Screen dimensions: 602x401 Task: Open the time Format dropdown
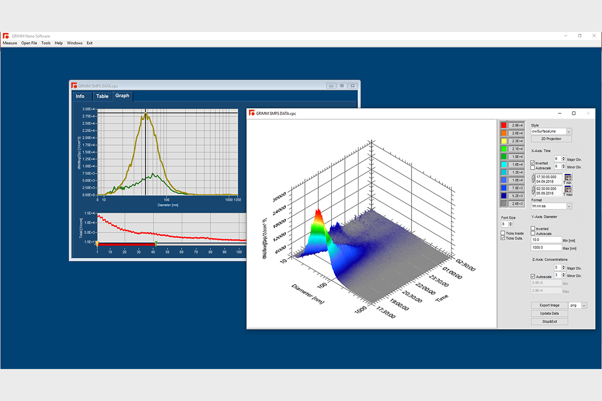pyautogui.click(x=569, y=206)
